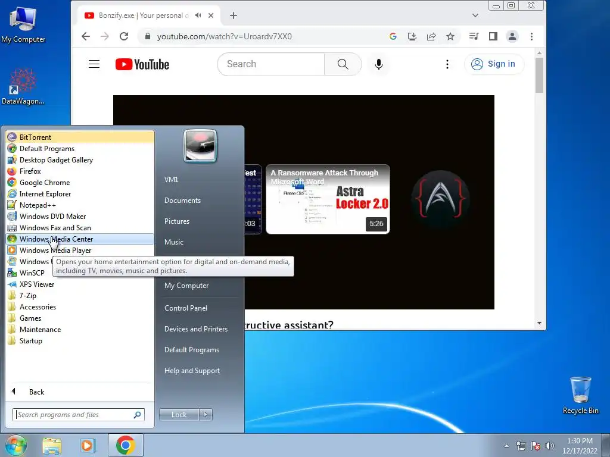Open Windows Fax and Scan
This screenshot has height=457, width=610.
(80, 228)
